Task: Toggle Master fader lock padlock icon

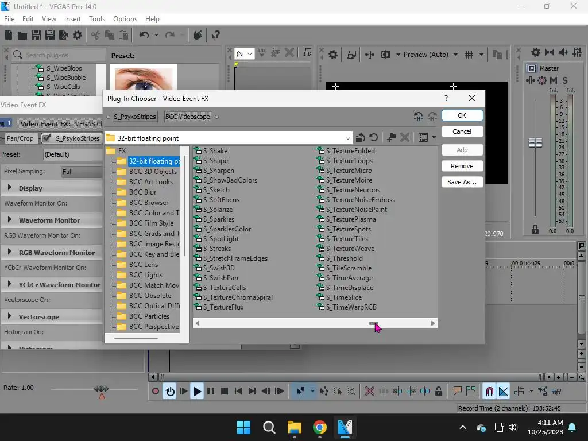Action: [535, 230]
